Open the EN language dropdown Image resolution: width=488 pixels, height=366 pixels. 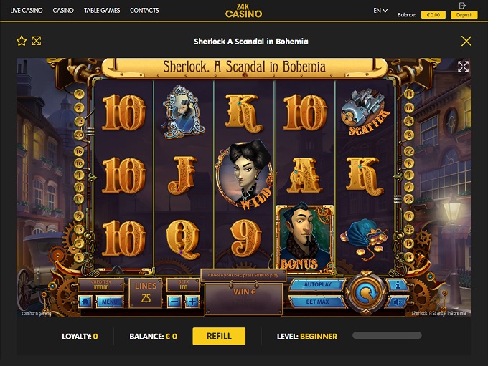(380, 10)
